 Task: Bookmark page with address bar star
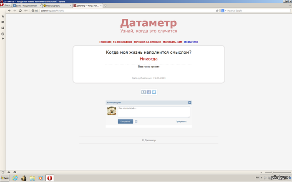[x=217, y=11]
